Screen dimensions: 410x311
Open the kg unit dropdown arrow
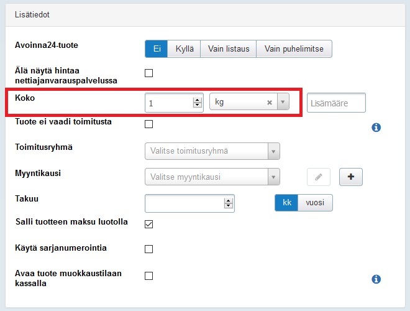point(283,103)
